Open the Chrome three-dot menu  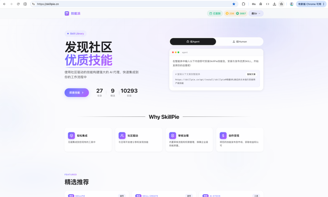[324, 4]
